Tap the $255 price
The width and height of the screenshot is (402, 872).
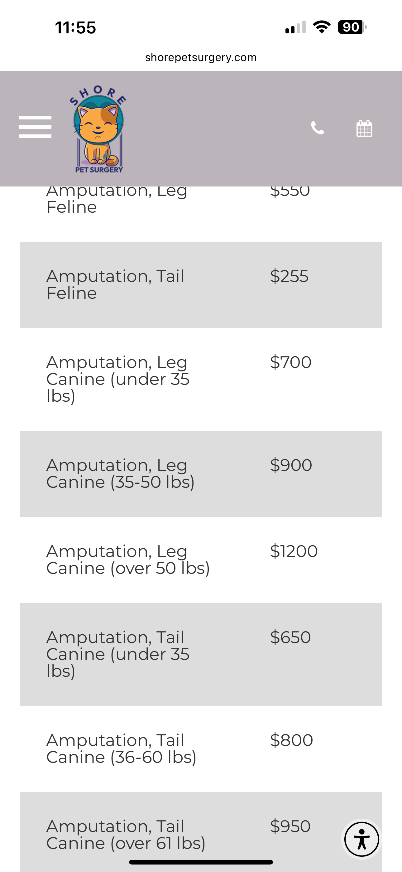(289, 276)
